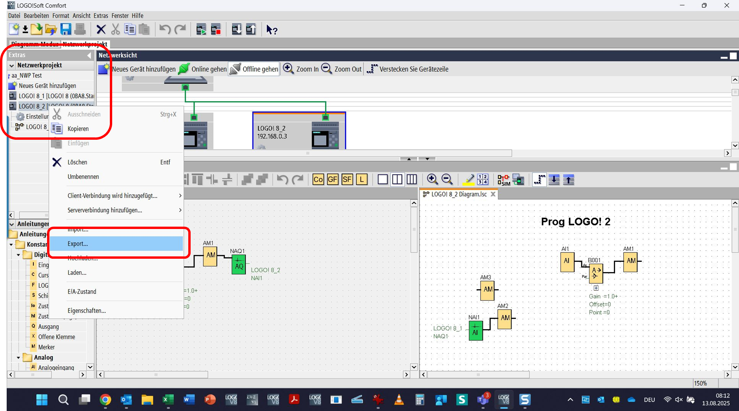
Task: Choose Kopieren from the context menu
Action: click(x=116, y=129)
